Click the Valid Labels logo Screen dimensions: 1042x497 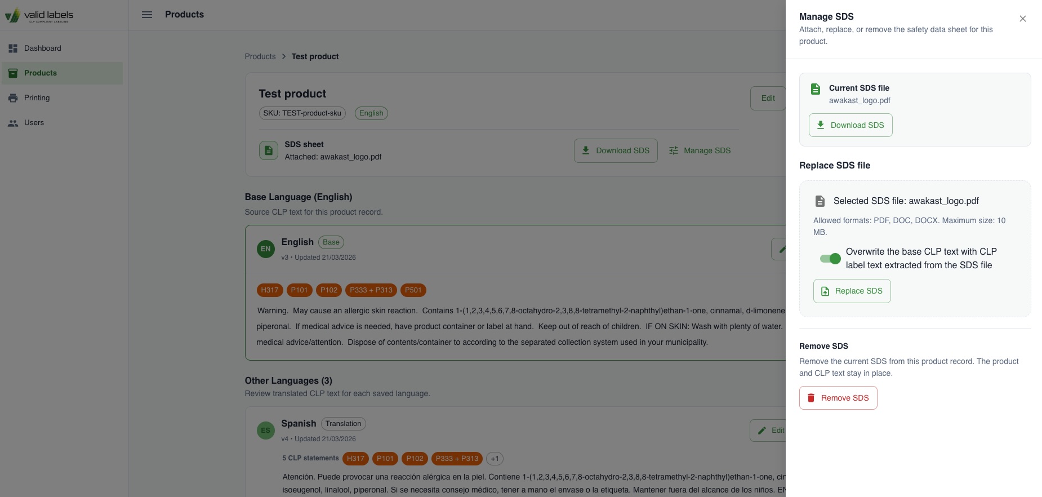39,15
